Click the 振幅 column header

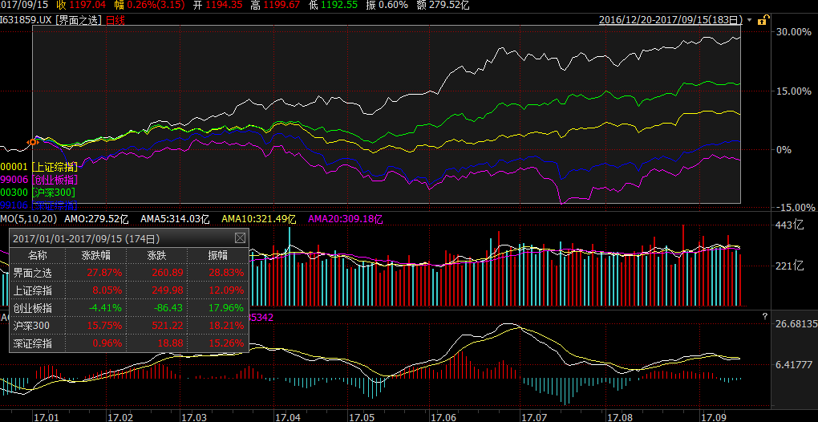(x=218, y=256)
